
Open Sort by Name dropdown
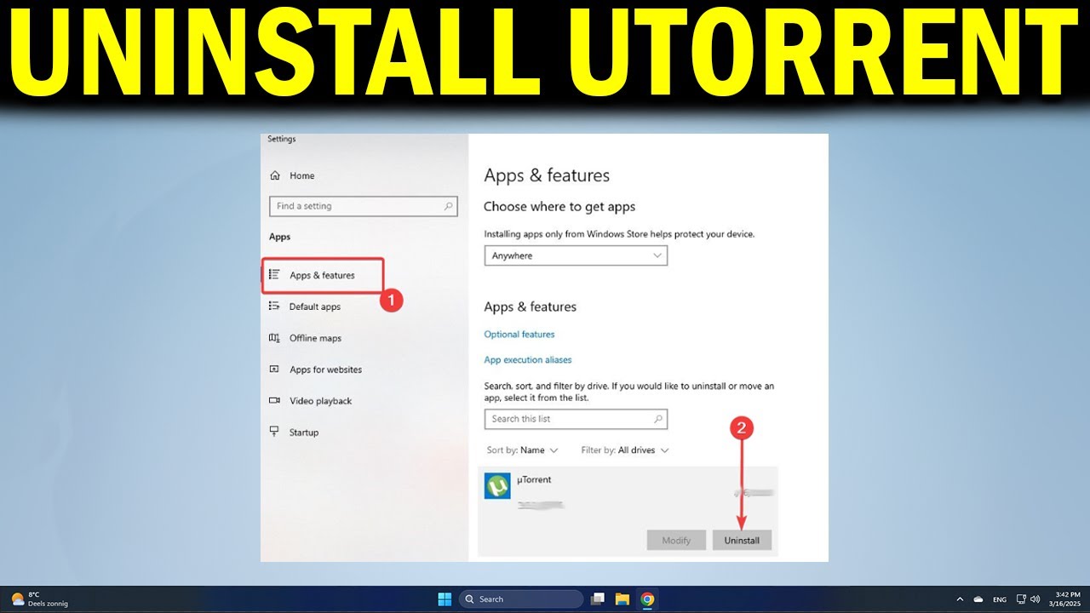point(522,450)
